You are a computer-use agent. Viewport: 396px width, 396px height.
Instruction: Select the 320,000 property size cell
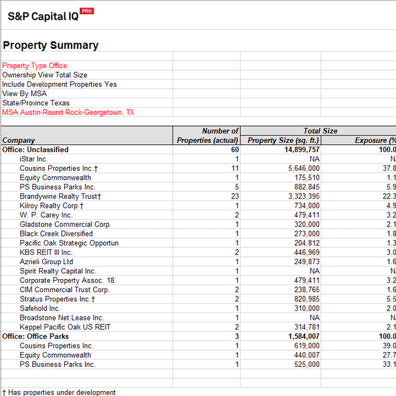click(x=281, y=224)
